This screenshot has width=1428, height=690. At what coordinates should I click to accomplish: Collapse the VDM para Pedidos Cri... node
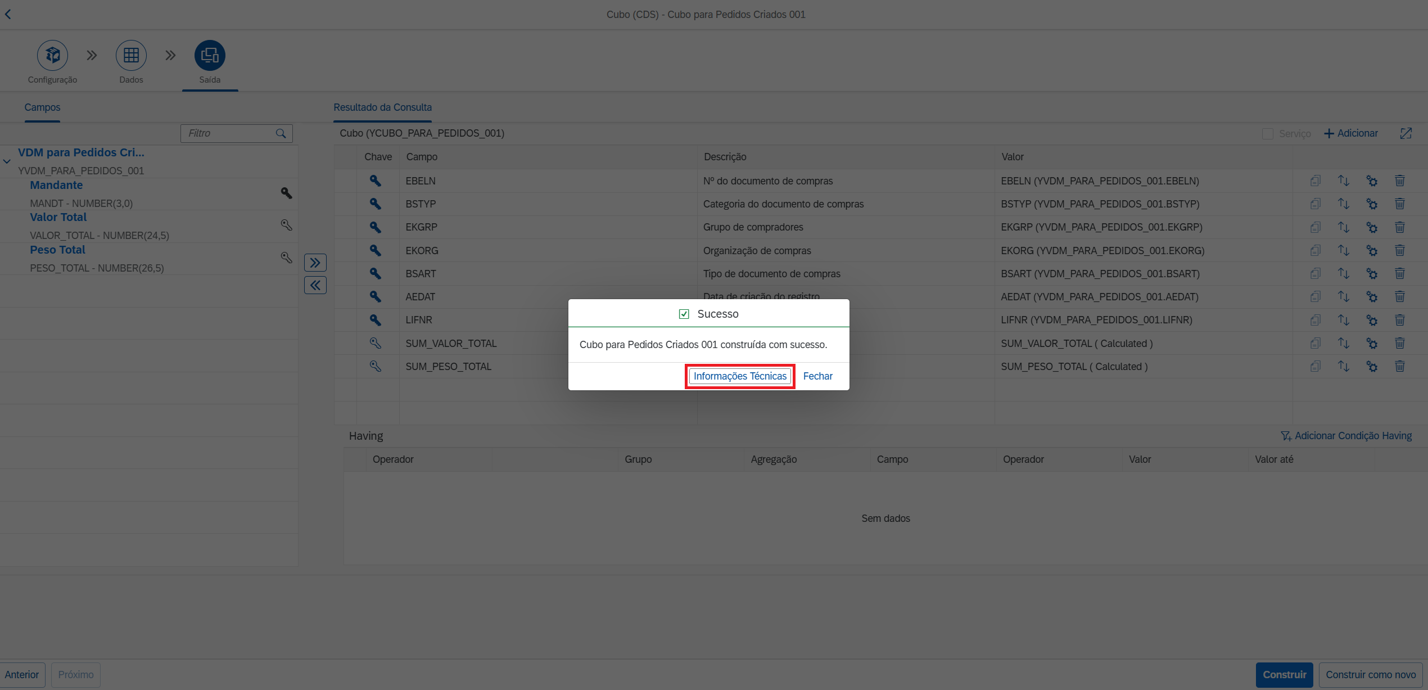tap(7, 161)
